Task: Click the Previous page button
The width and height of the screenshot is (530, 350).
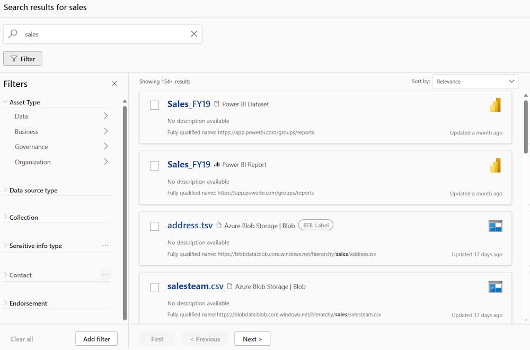Action: click(x=205, y=339)
